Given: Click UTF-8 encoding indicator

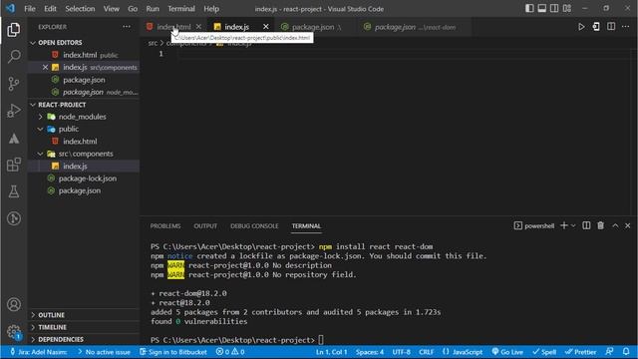Looking at the screenshot, I should (401, 352).
